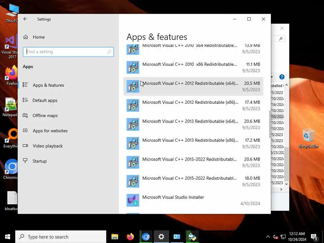Select the Chromium desktop shortcut

tap(11, 169)
